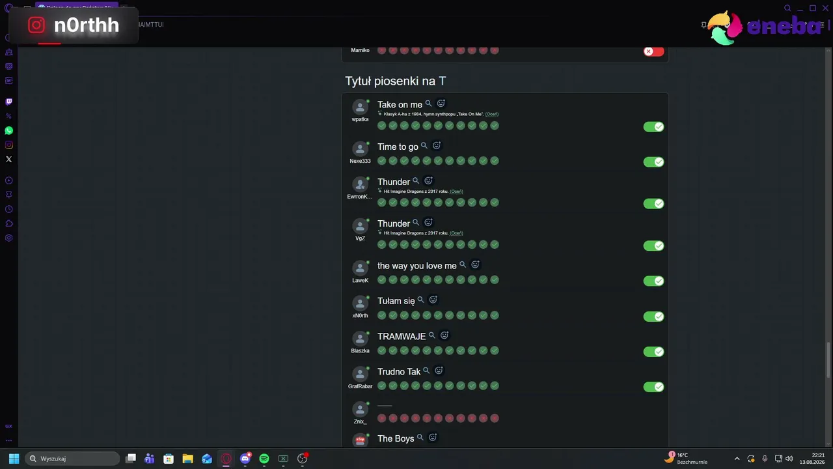This screenshot has width=833, height=469.
Task: Open the sidebar pinboards pin icon
Action: coord(8,195)
